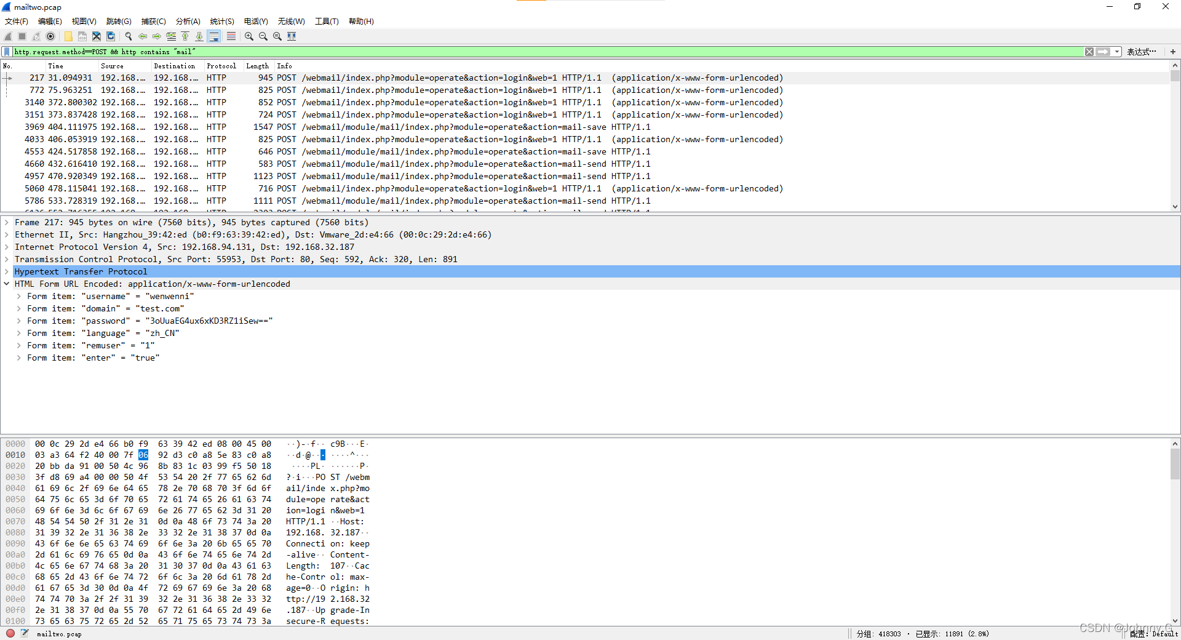Jump to last packet icon
Screen dimensions: 1181x640
tap(199, 36)
